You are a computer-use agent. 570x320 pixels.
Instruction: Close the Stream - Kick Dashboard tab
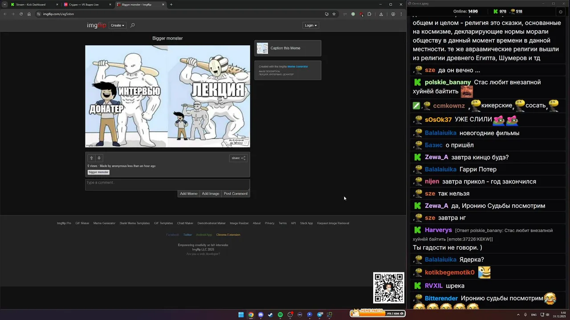point(57,4)
